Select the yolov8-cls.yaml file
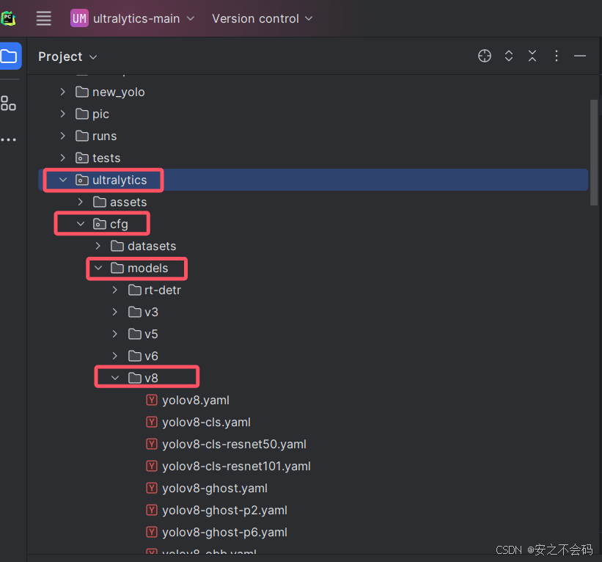The image size is (602, 562). click(x=206, y=422)
